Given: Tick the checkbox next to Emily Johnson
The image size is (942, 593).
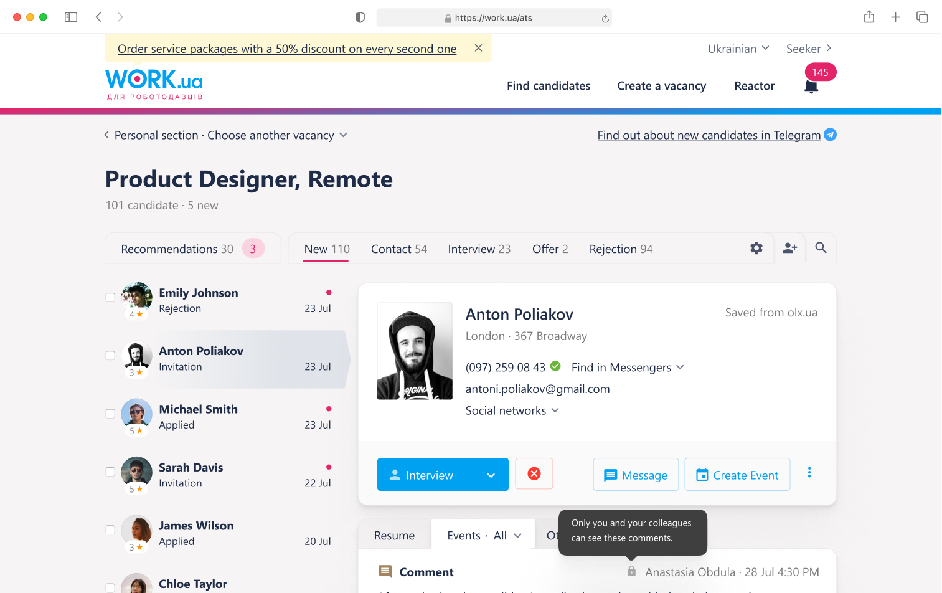Looking at the screenshot, I should (110, 298).
